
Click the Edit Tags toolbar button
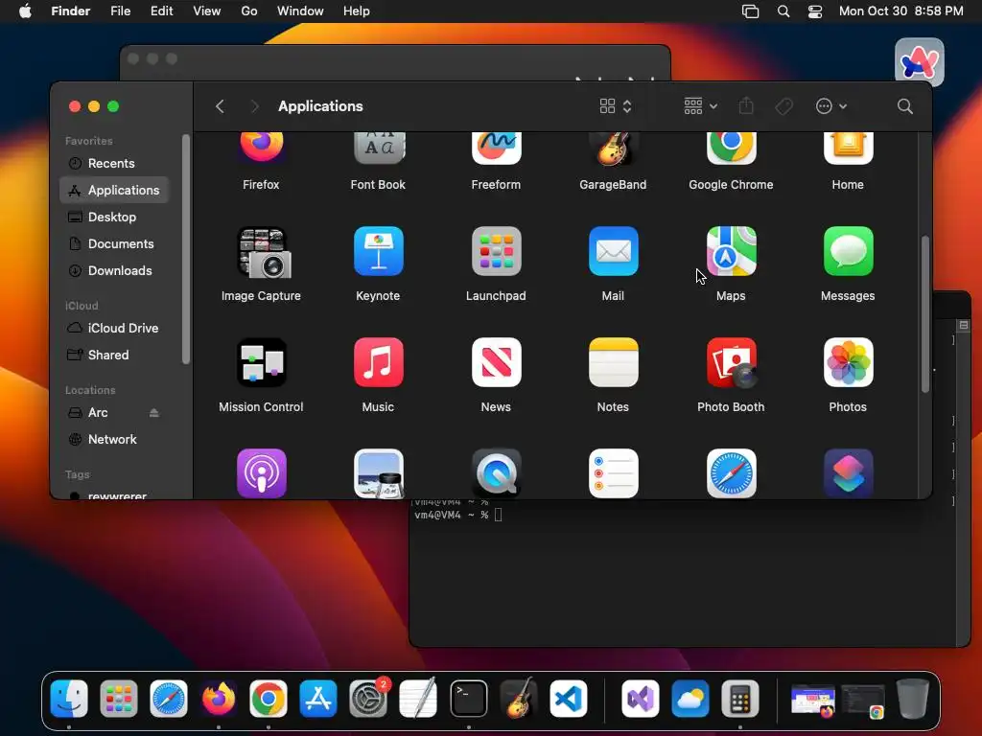783,106
